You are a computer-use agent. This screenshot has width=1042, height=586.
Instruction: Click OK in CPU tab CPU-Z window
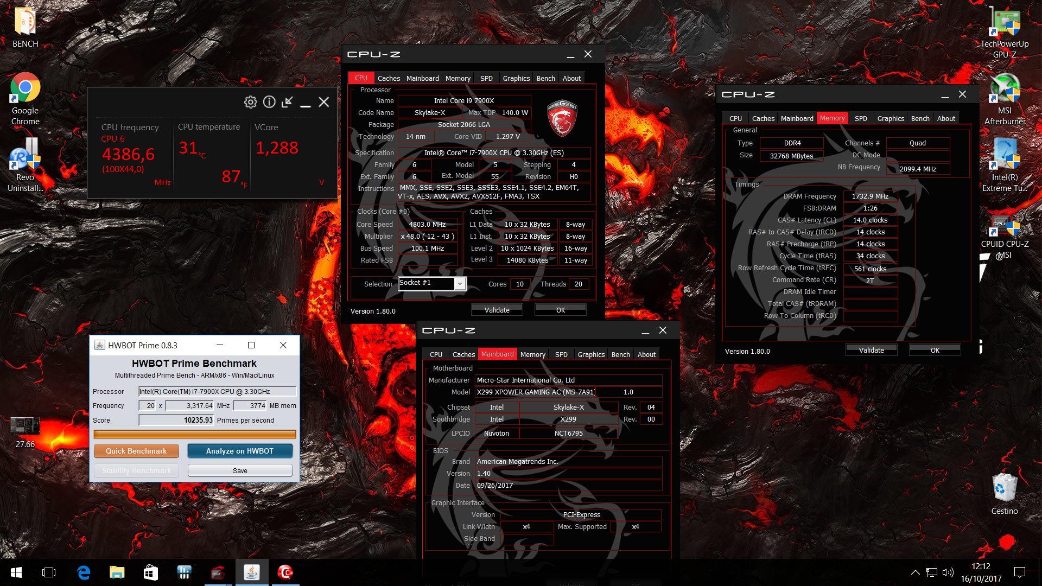coord(560,310)
